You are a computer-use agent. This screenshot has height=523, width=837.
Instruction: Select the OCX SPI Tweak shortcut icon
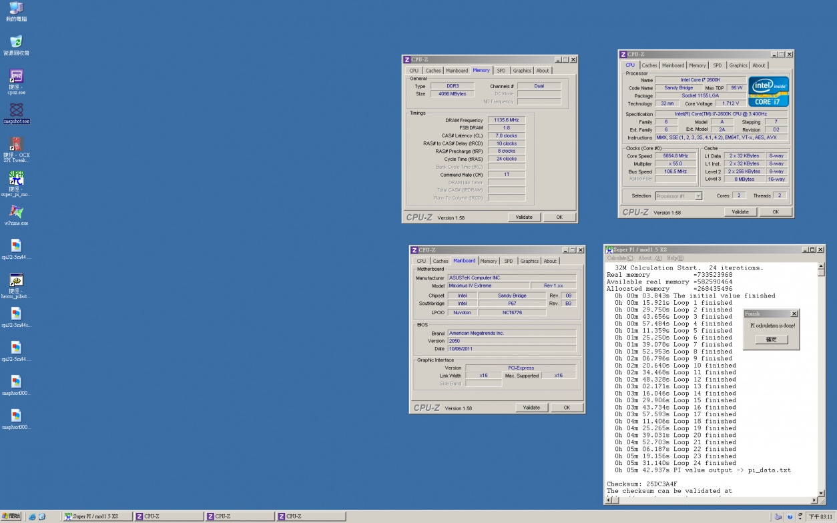16,144
